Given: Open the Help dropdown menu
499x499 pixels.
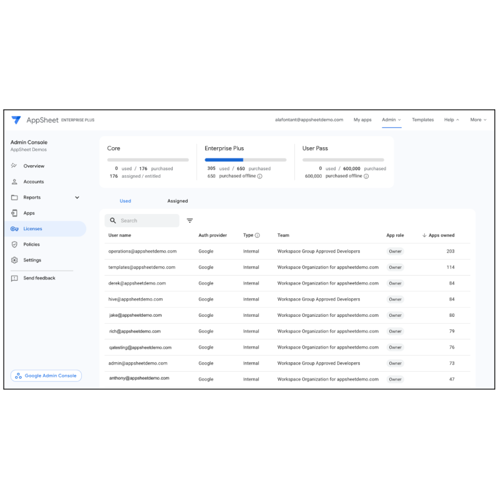Looking at the screenshot, I should pos(452,120).
